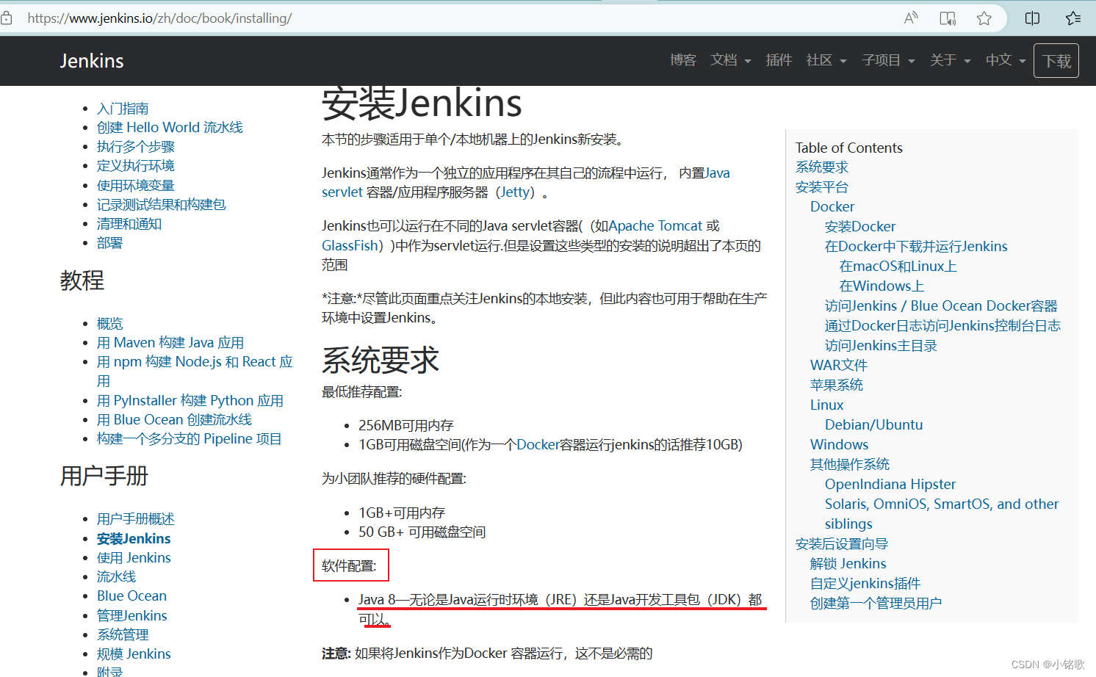
Task: Open the 定义执行环境 link
Action: (x=136, y=166)
